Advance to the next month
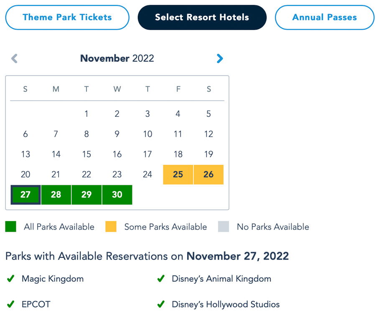Viewport: 376px width, 313px height. pyautogui.click(x=220, y=58)
